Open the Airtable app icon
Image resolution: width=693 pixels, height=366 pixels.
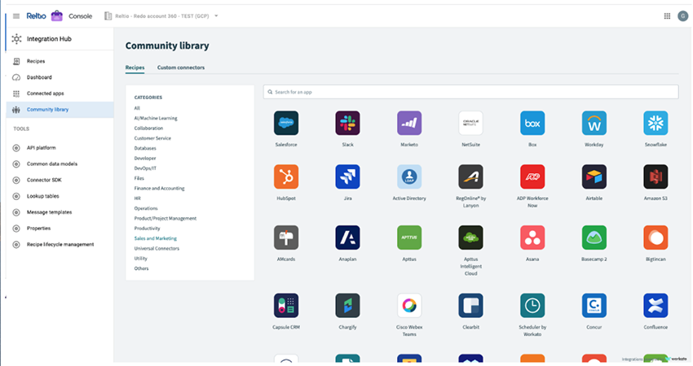[x=594, y=176]
